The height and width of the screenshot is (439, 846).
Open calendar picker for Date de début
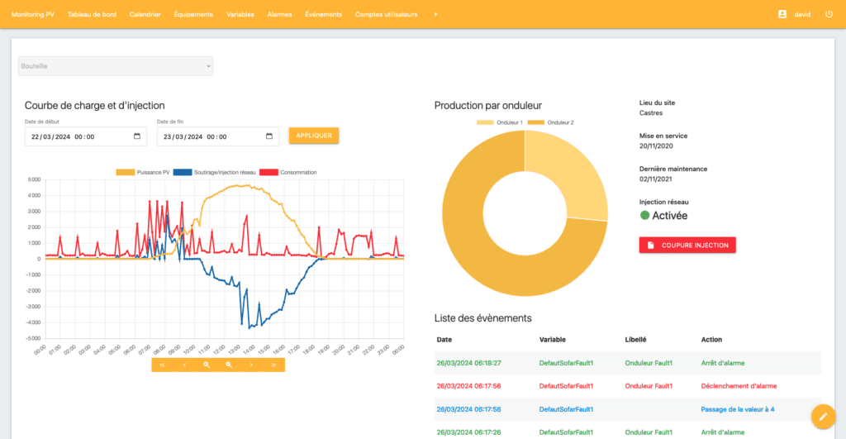pyautogui.click(x=136, y=136)
